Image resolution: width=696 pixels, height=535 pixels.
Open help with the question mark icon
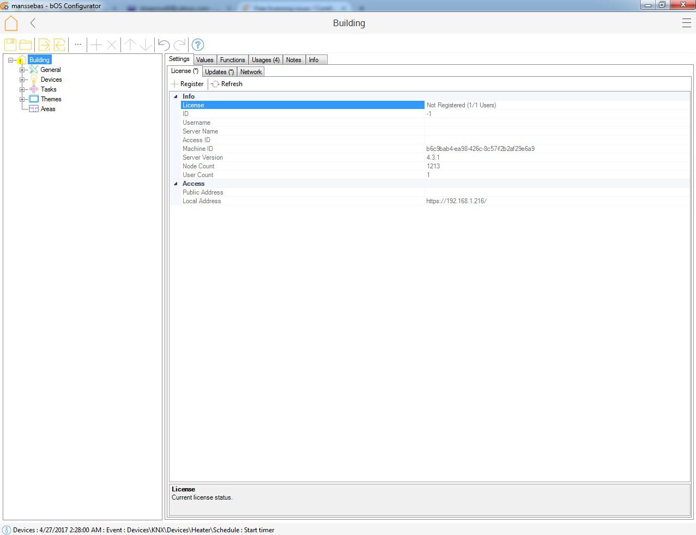(x=198, y=45)
